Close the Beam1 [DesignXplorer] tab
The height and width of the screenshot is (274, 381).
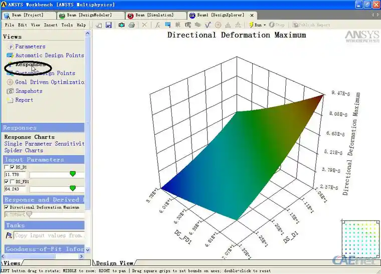(252, 16)
